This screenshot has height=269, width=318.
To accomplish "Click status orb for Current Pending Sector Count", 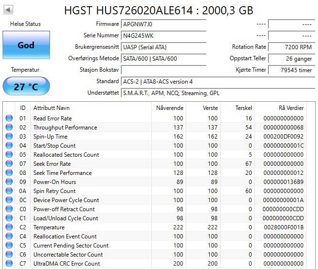I will click(9, 245).
